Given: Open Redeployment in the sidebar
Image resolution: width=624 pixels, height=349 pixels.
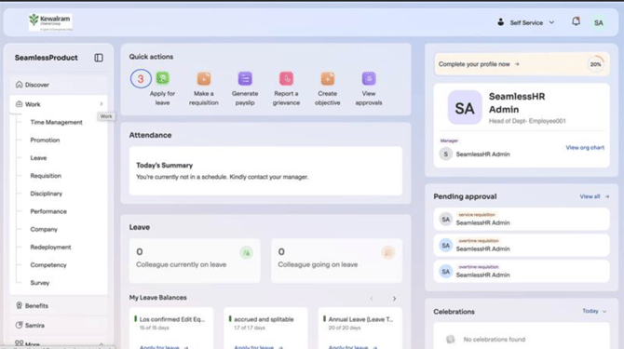Looking at the screenshot, I should coord(50,247).
